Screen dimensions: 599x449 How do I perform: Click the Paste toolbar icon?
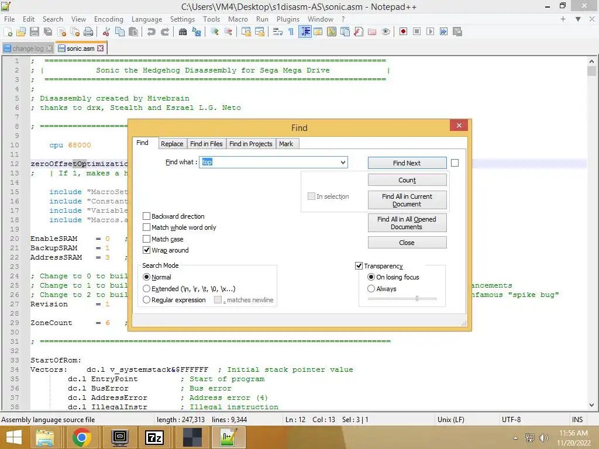tap(133, 32)
